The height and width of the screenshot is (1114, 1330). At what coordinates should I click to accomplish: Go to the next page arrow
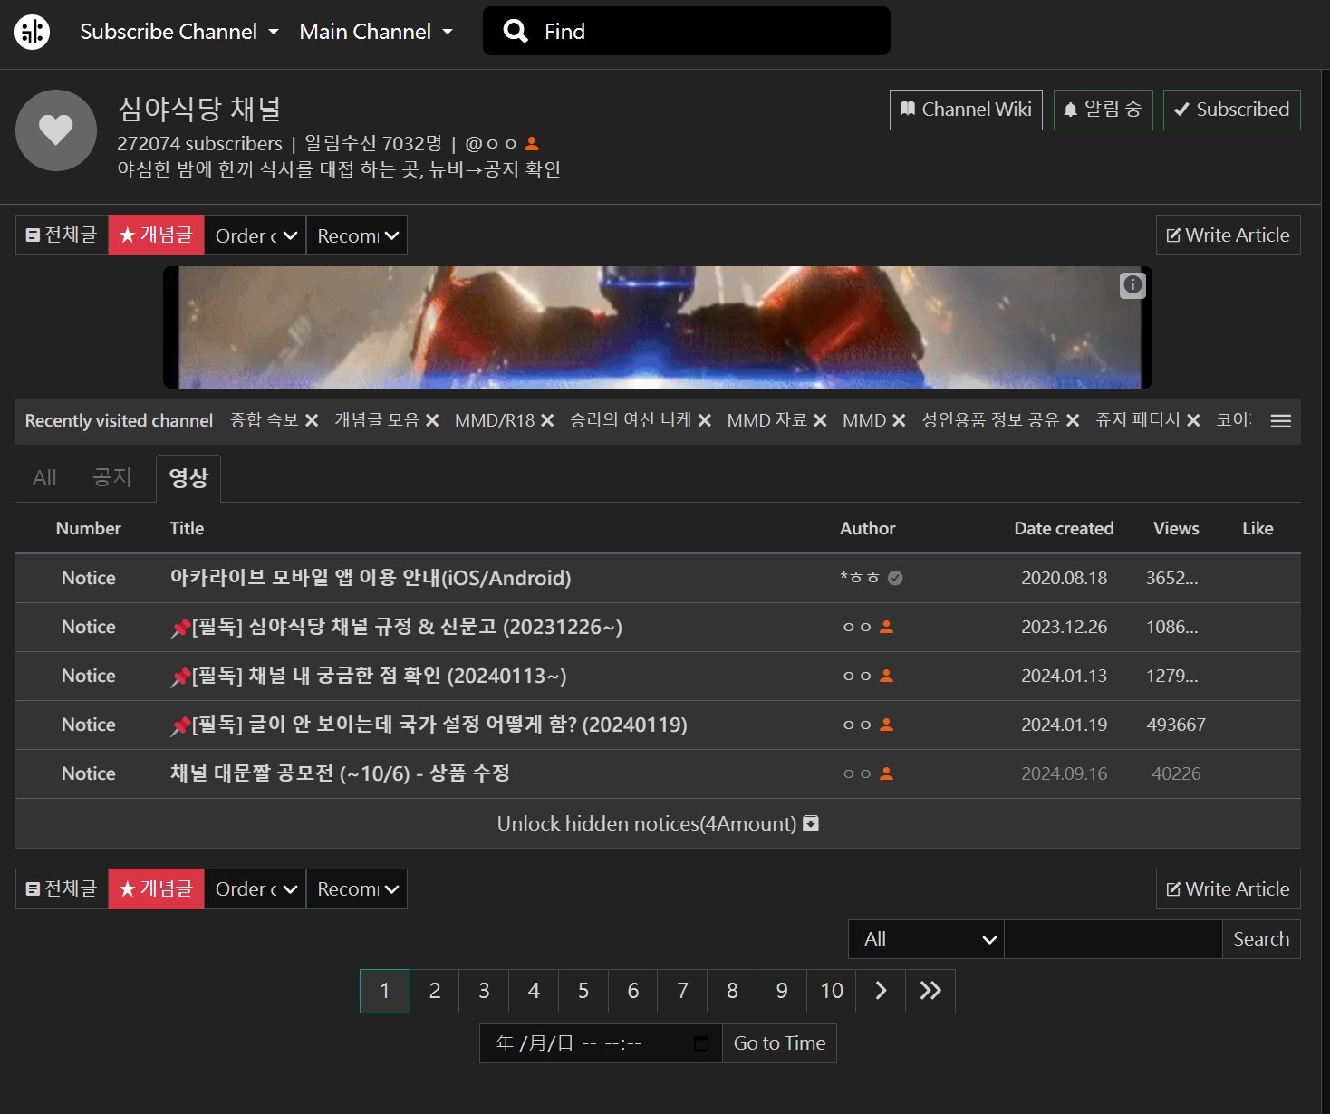click(x=881, y=991)
